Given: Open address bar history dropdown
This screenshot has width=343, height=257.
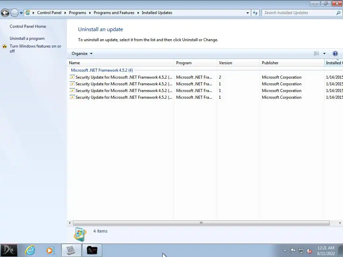Looking at the screenshot, I should click(x=248, y=13).
